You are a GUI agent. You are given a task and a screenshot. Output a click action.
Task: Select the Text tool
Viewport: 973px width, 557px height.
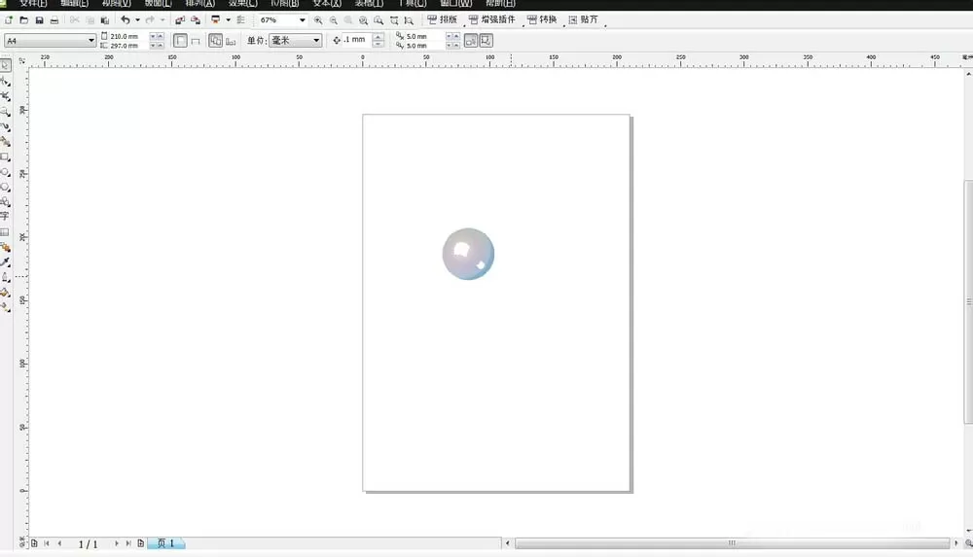5,217
